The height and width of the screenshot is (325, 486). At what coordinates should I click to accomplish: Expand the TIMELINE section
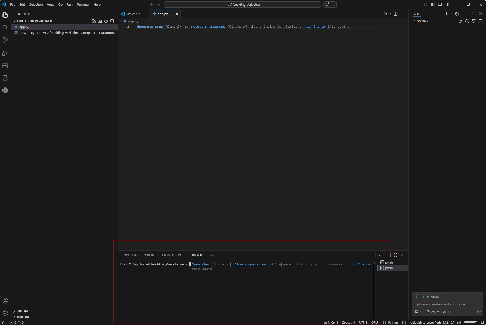(x=23, y=317)
